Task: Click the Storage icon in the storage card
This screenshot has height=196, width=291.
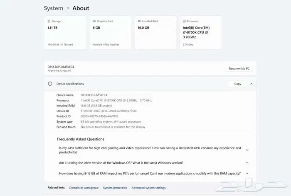Action: 49,21
